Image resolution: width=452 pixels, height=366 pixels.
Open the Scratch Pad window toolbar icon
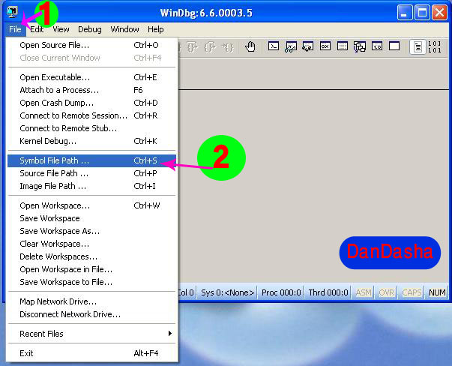pyautogui.click(x=394, y=46)
